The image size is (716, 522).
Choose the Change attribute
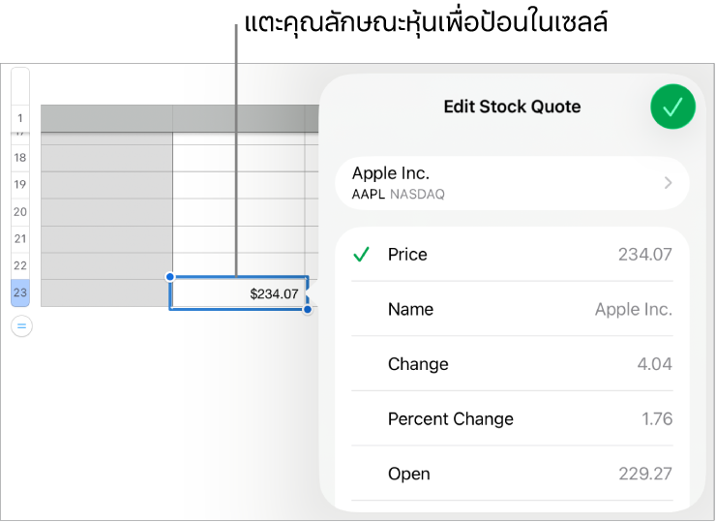pos(512,364)
